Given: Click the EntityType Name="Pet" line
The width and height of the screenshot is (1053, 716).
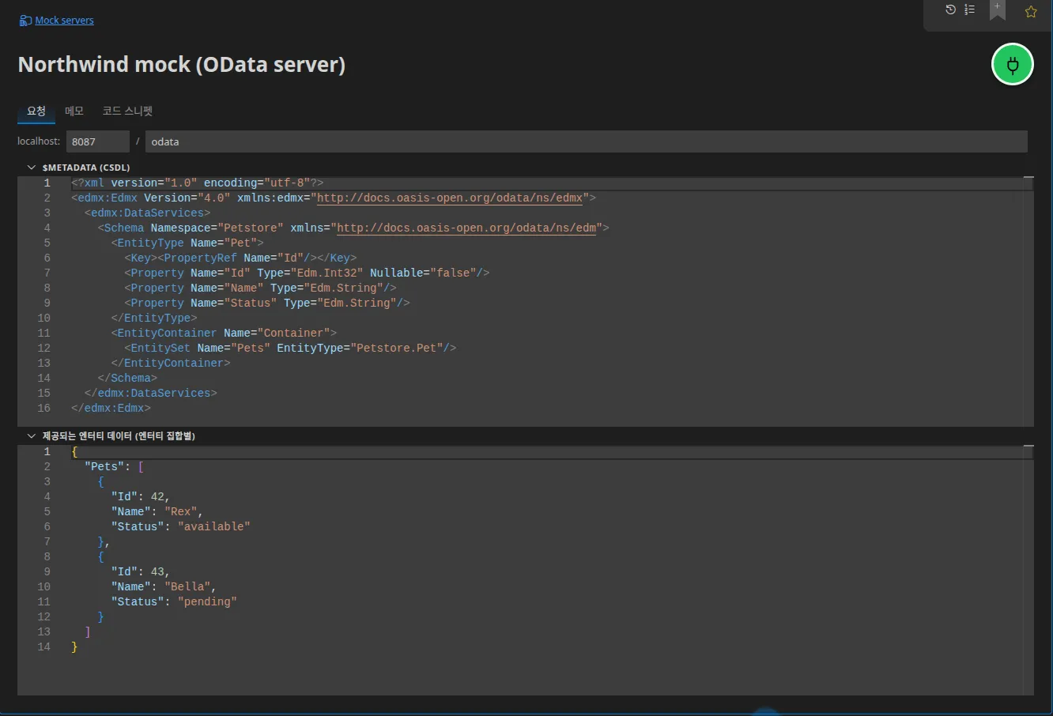Looking at the screenshot, I should (x=187, y=243).
